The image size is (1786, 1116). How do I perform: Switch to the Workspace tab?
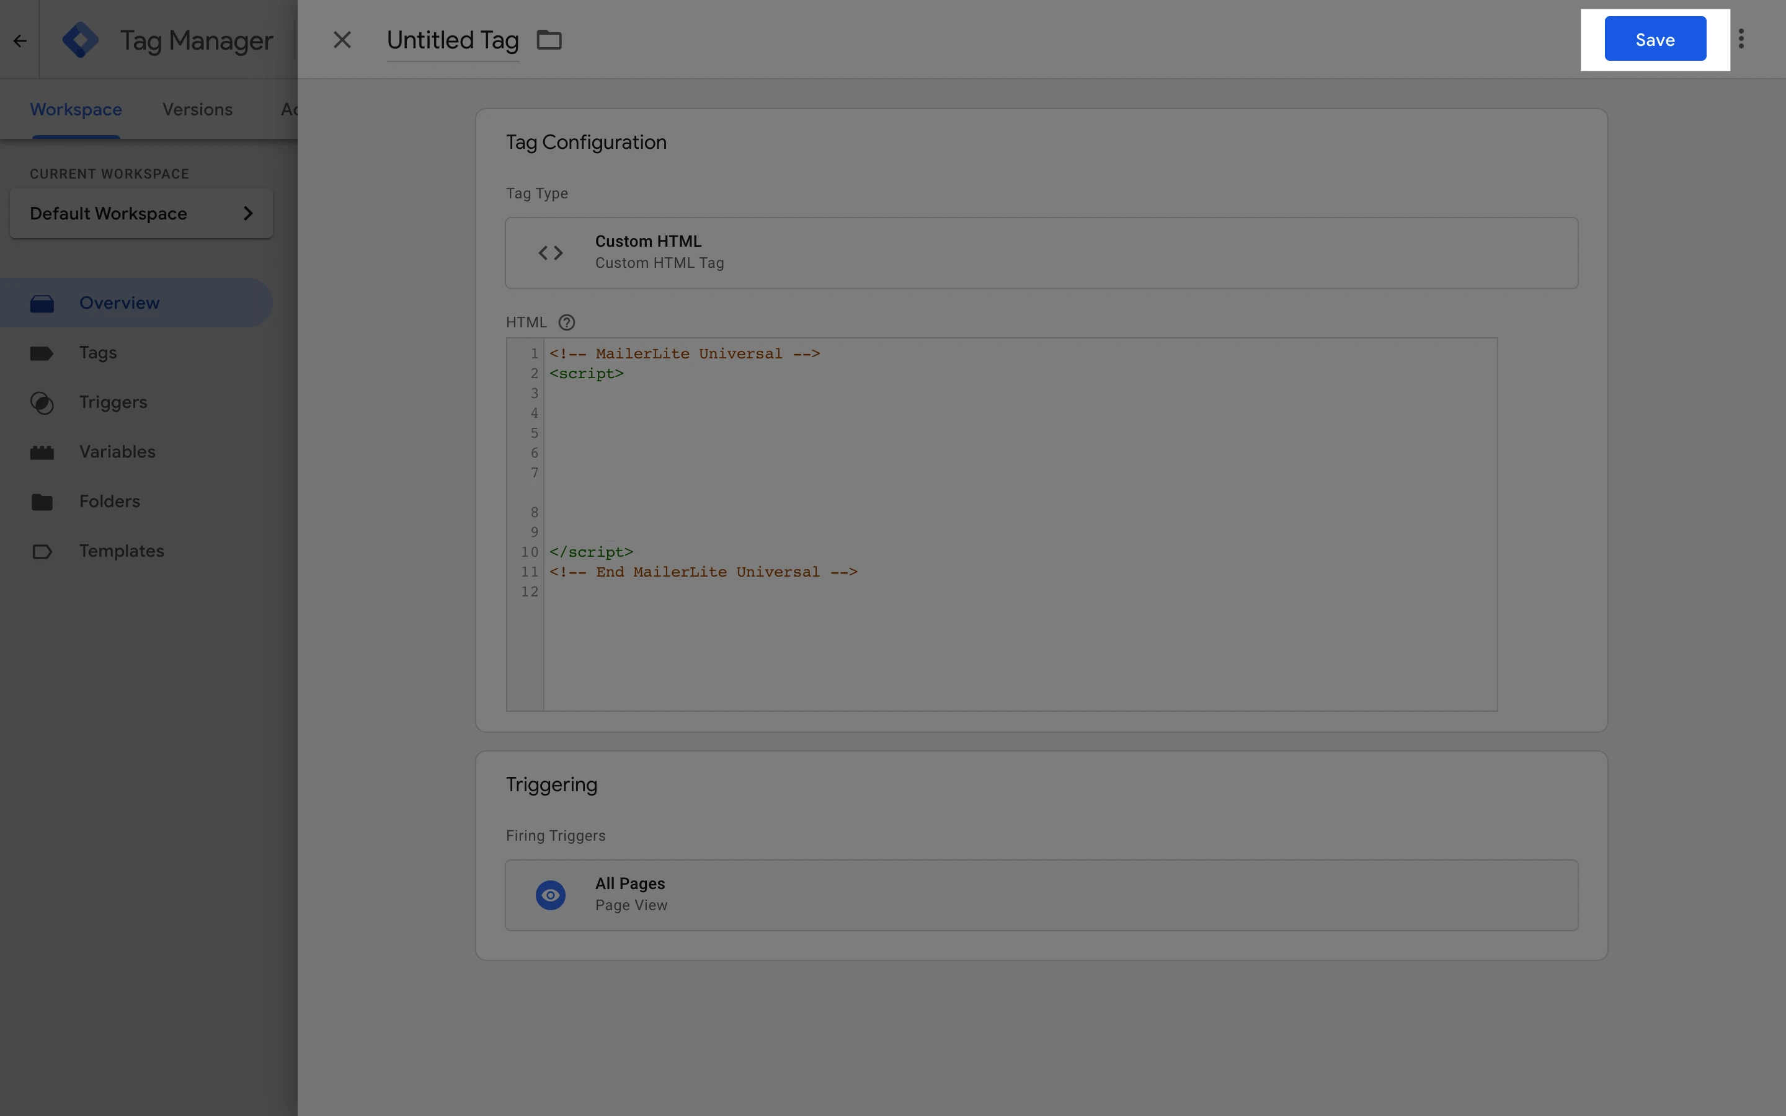(x=76, y=109)
